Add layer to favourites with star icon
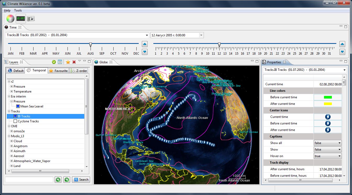Screen dimensions: 352x195 68,62
